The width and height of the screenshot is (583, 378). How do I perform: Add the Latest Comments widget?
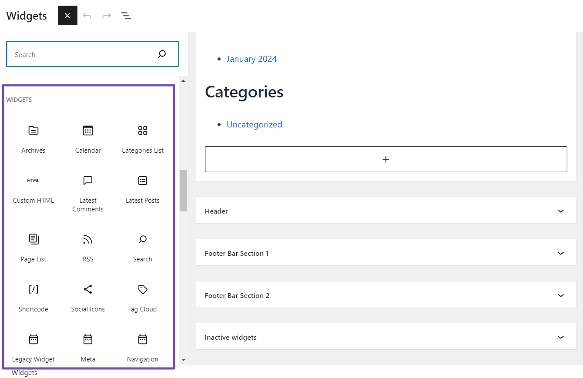88,194
